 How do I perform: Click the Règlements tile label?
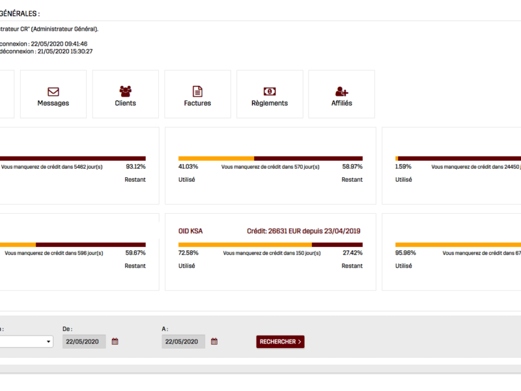click(270, 103)
